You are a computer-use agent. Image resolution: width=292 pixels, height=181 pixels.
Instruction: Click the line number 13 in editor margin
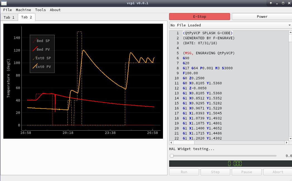click(177, 93)
